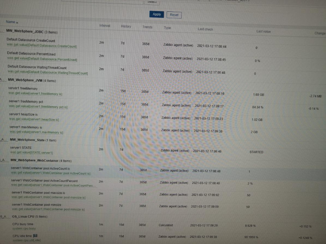326x244 pixels.
Task: Sort by the Name column header
Action: click(x=12, y=22)
